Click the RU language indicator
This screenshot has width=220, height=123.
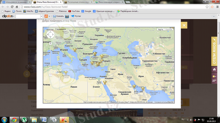click(x=183, y=119)
